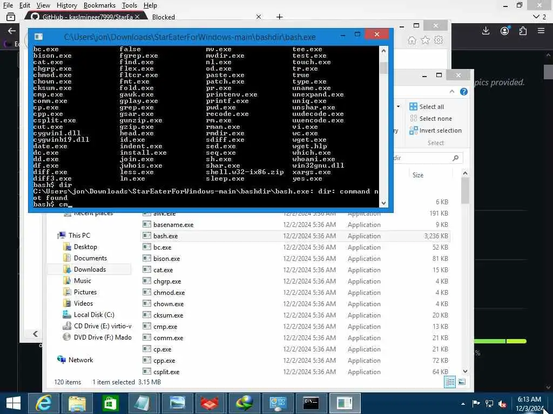The height and width of the screenshot is (414, 553).
Task: Click search magnifier in Explorer search box
Action: (455, 158)
